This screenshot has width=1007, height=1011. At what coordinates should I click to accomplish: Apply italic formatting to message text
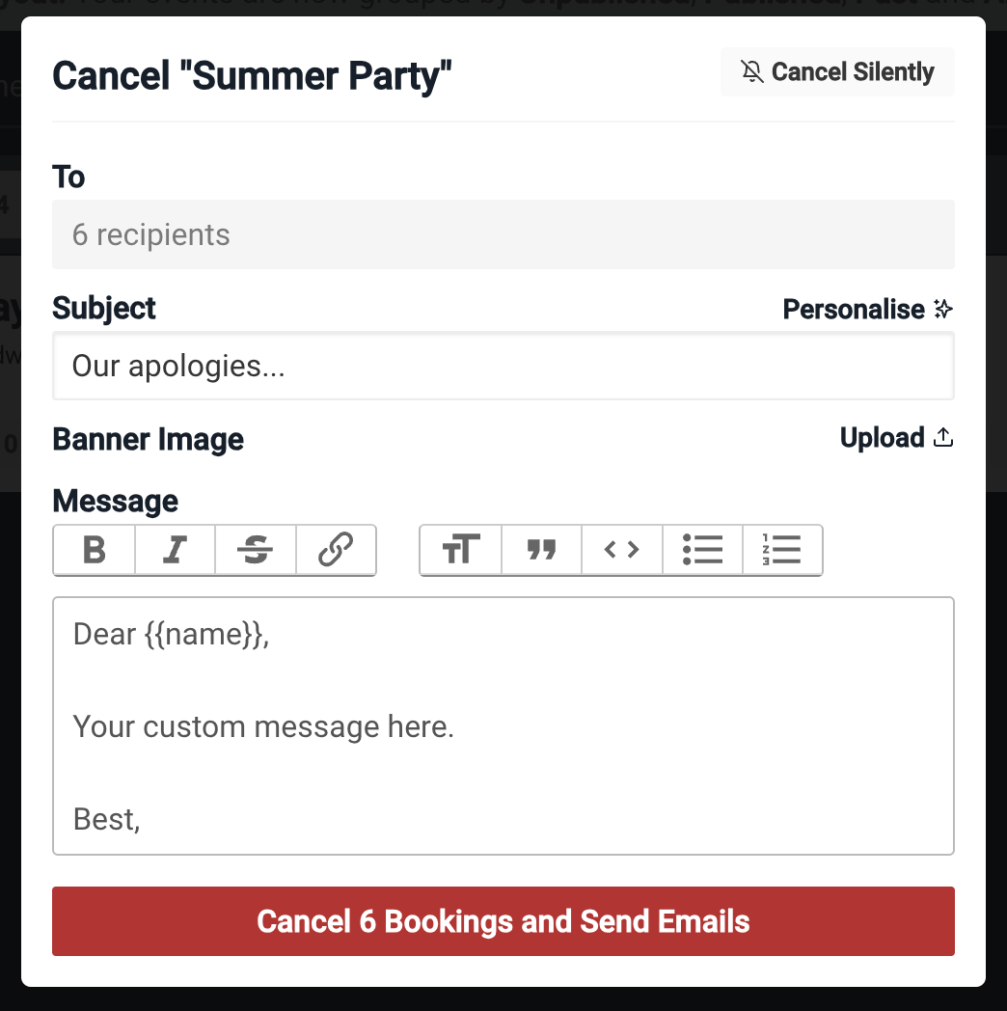pos(175,550)
